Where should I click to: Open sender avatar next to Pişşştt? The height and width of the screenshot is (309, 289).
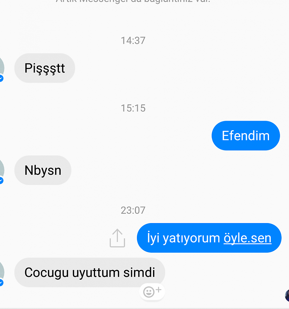[2, 68]
